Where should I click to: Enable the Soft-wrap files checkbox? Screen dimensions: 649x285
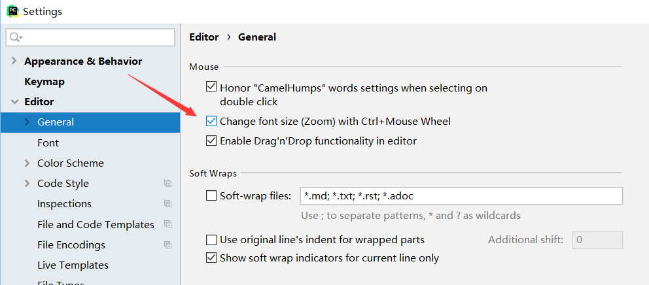[x=211, y=195]
